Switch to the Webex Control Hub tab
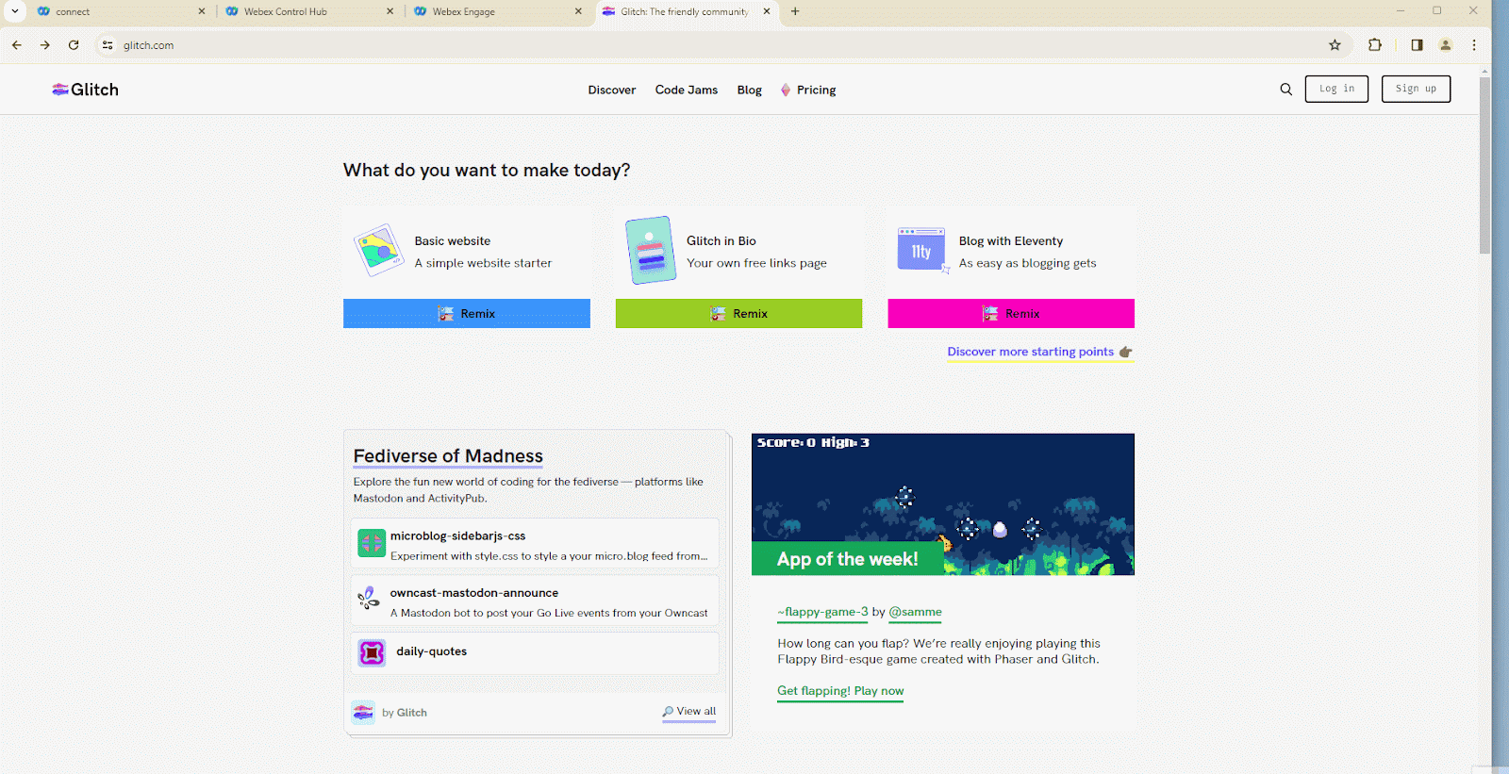Image resolution: width=1509 pixels, height=774 pixels. (309, 11)
